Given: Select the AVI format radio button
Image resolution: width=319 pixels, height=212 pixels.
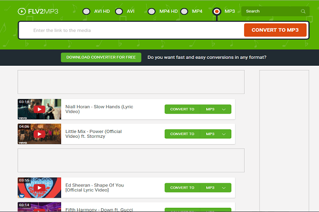Looking at the screenshot, I should pyautogui.click(x=119, y=11).
